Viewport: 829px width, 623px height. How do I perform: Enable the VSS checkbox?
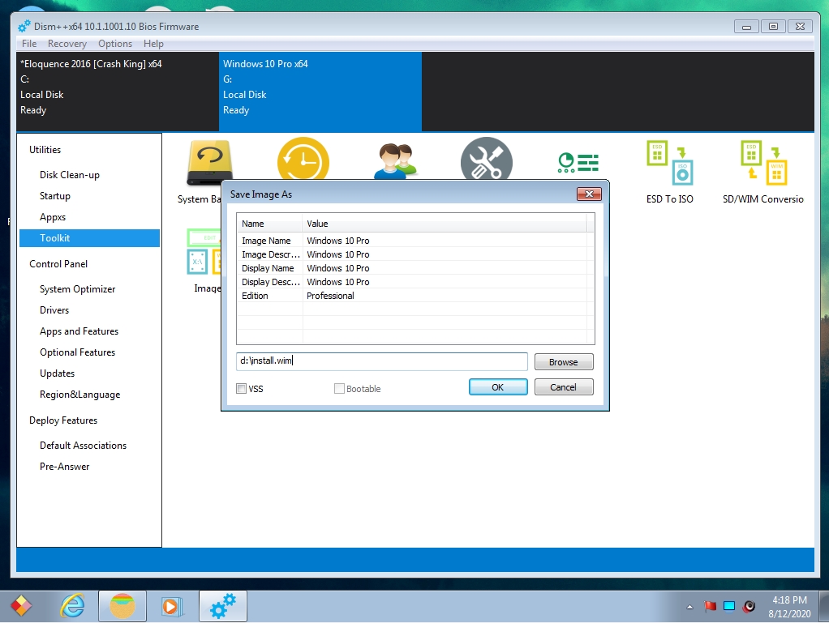tap(241, 389)
